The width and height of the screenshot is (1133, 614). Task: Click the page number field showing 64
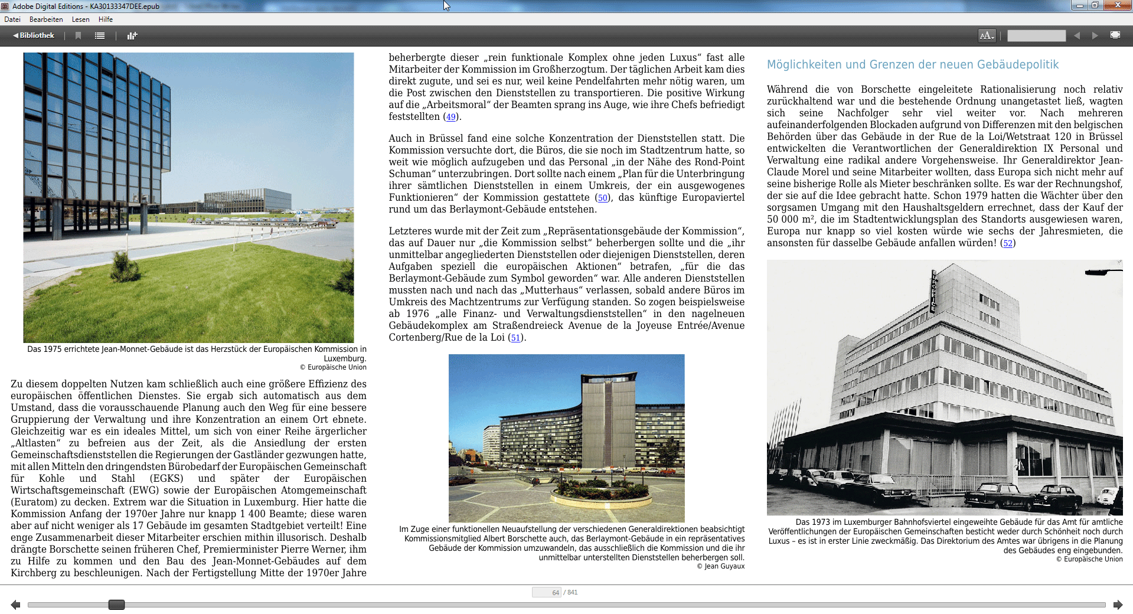point(547,592)
